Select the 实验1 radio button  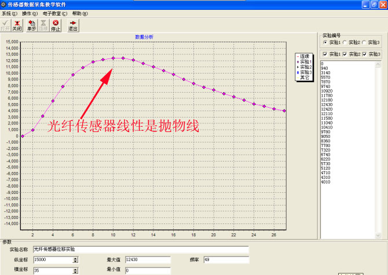click(x=325, y=43)
